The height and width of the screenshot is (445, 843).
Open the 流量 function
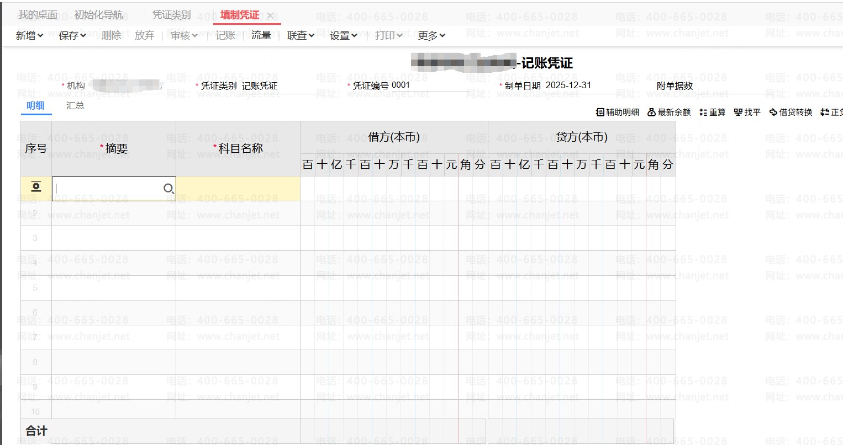click(x=261, y=36)
